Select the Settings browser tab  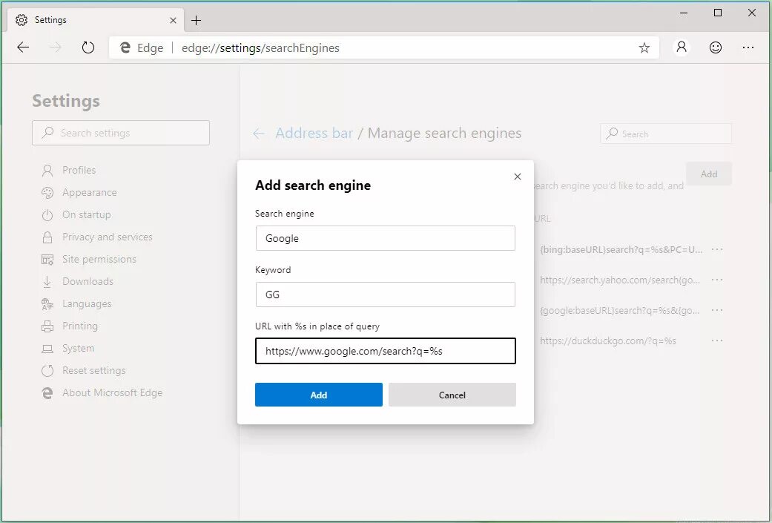click(x=95, y=20)
